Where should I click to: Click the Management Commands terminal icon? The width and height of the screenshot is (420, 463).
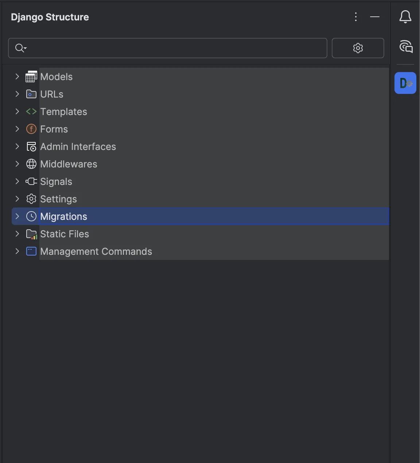[31, 251]
